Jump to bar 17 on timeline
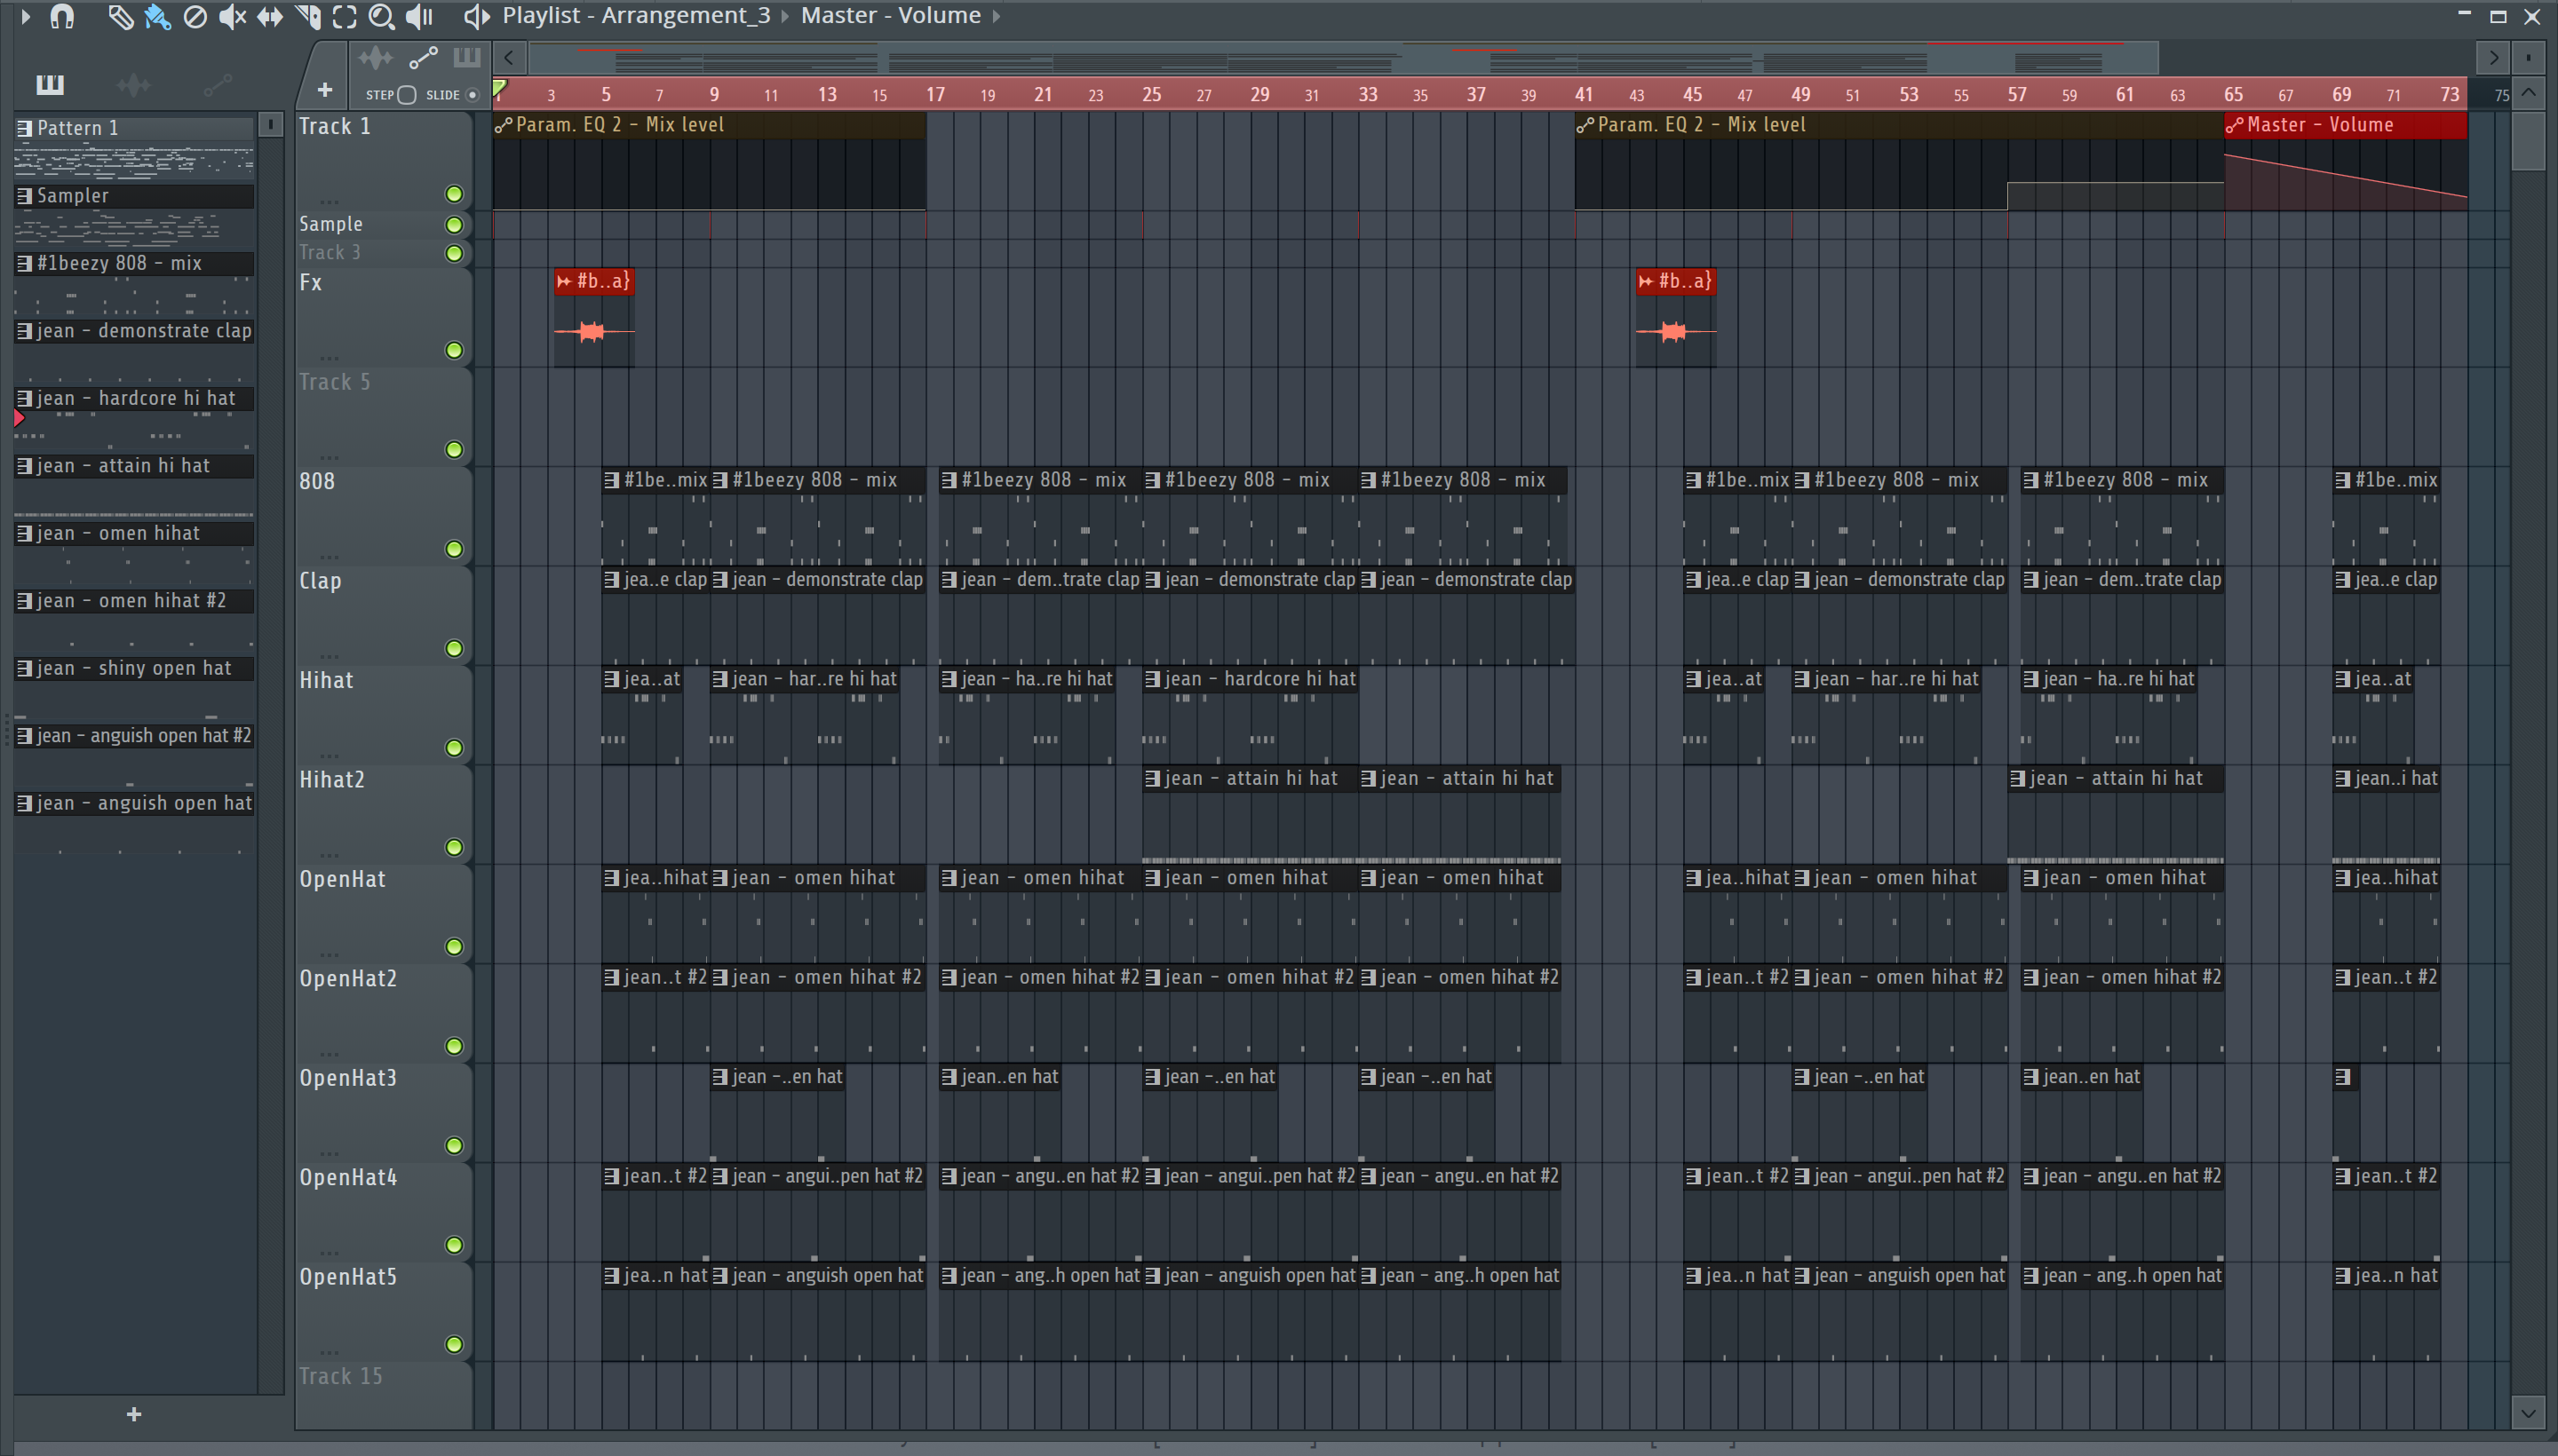 pyautogui.click(x=934, y=94)
